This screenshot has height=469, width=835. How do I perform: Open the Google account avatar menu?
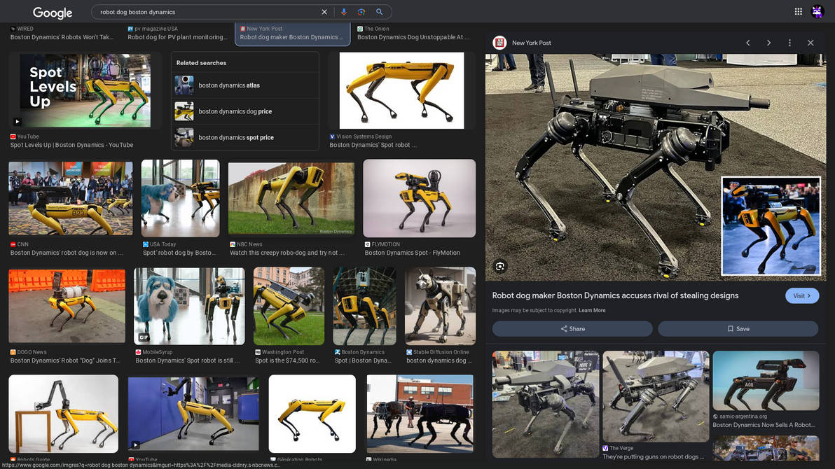pos(817,11)
